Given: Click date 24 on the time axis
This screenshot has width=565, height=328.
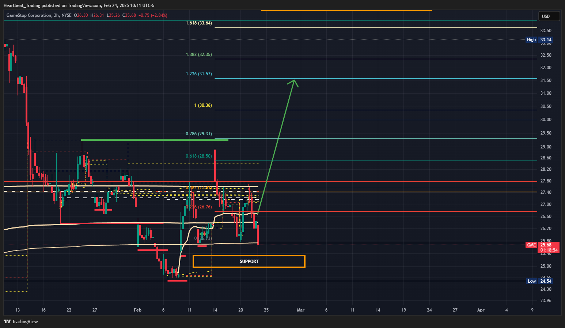Looking at the screenshot, I should [429, 310].
